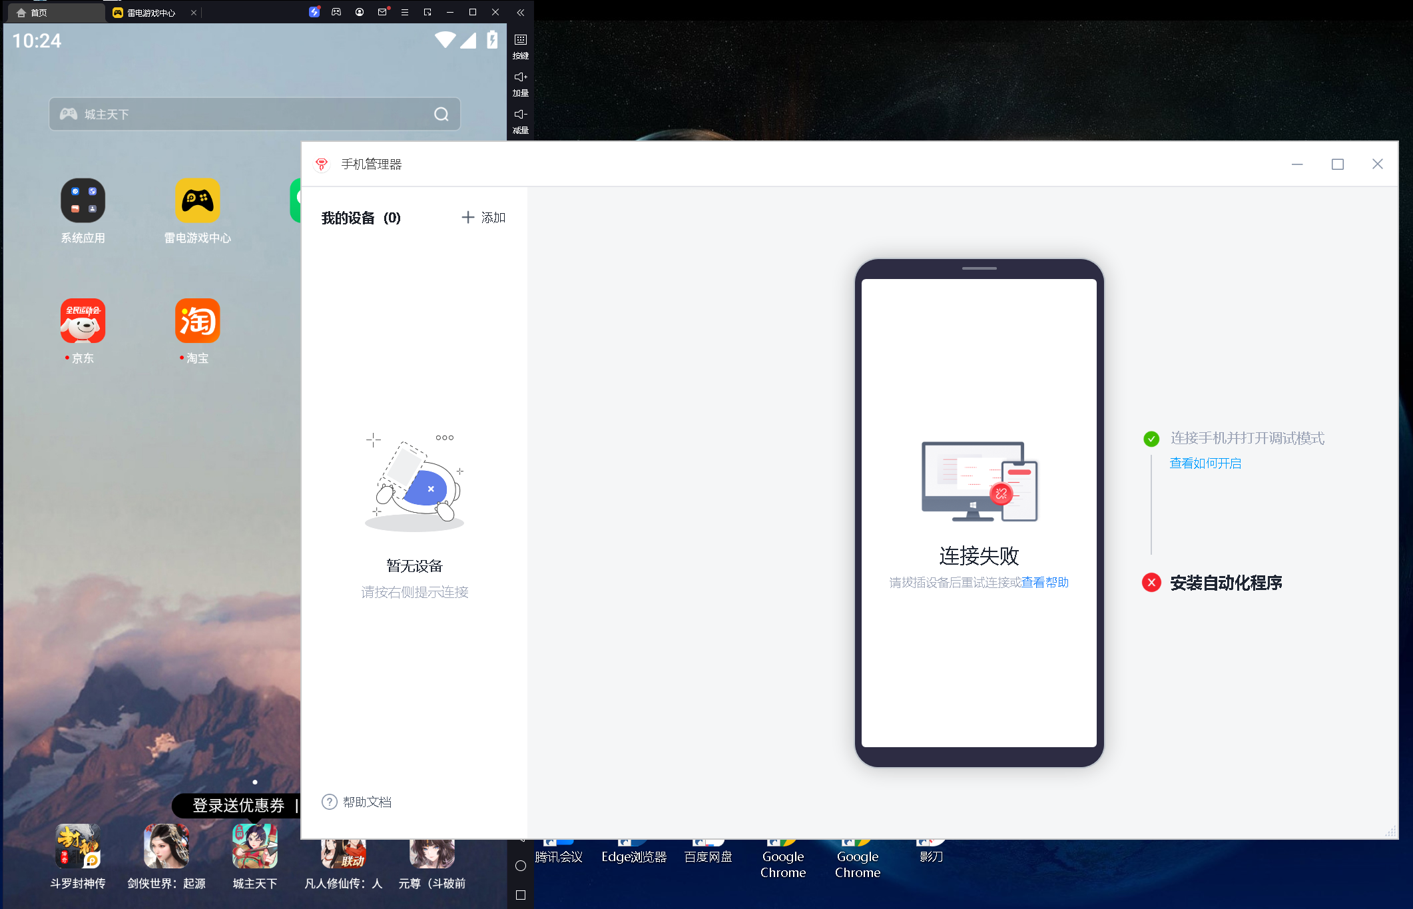Click the gamepad icon in emulator titlebar

tap(336, 12)
